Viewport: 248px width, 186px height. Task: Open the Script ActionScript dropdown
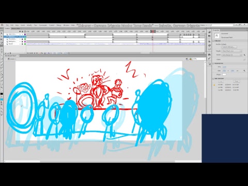coord(232,55)
